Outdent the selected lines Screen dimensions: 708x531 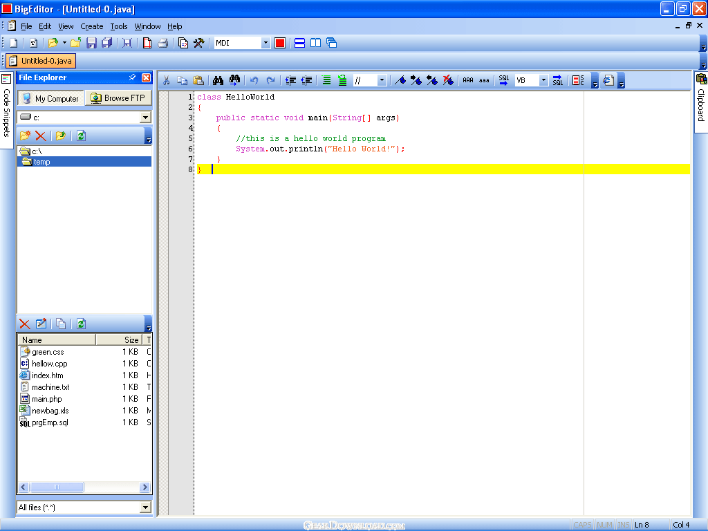306,80
